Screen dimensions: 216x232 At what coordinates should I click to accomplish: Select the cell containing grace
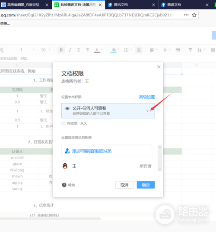coord(17,164)
